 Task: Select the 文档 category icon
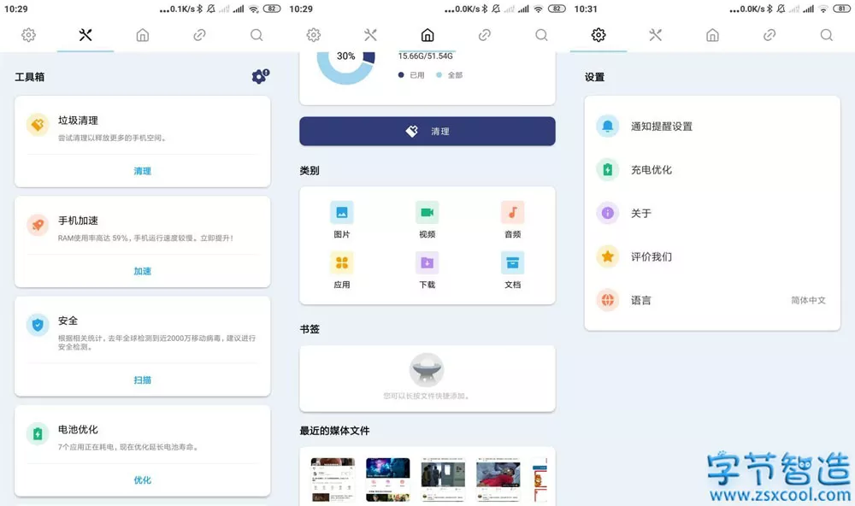(511, 263)
